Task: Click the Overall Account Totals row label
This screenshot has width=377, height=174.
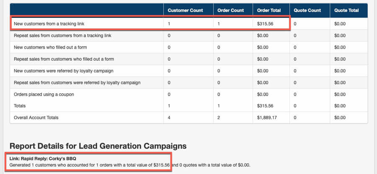Action: coord(36,118)
